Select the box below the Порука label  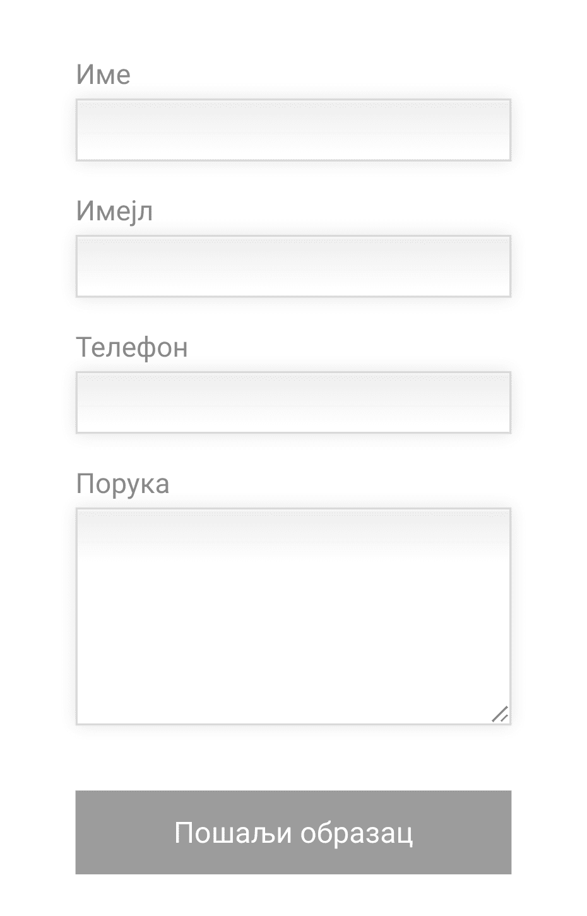(293, 617)
